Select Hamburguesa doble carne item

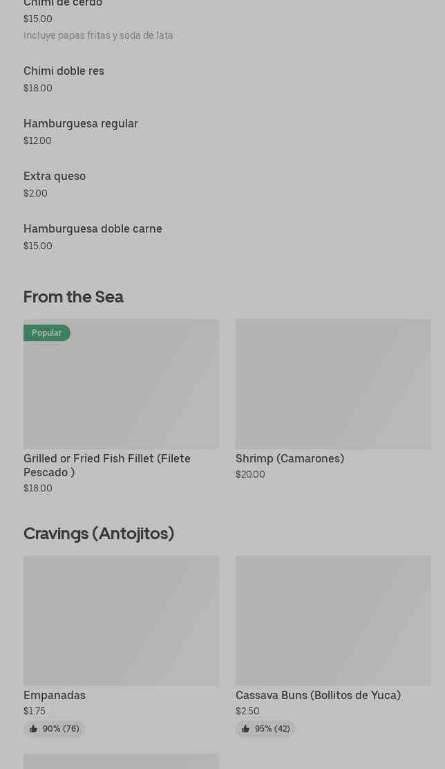coord(93,229)
